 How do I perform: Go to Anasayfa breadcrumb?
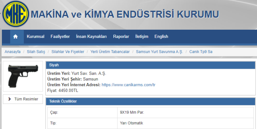coord(13,52)
